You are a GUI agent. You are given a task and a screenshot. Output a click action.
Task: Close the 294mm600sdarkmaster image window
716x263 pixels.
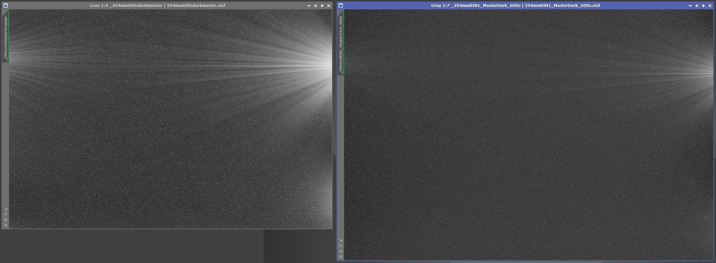[x=329, y=6]
